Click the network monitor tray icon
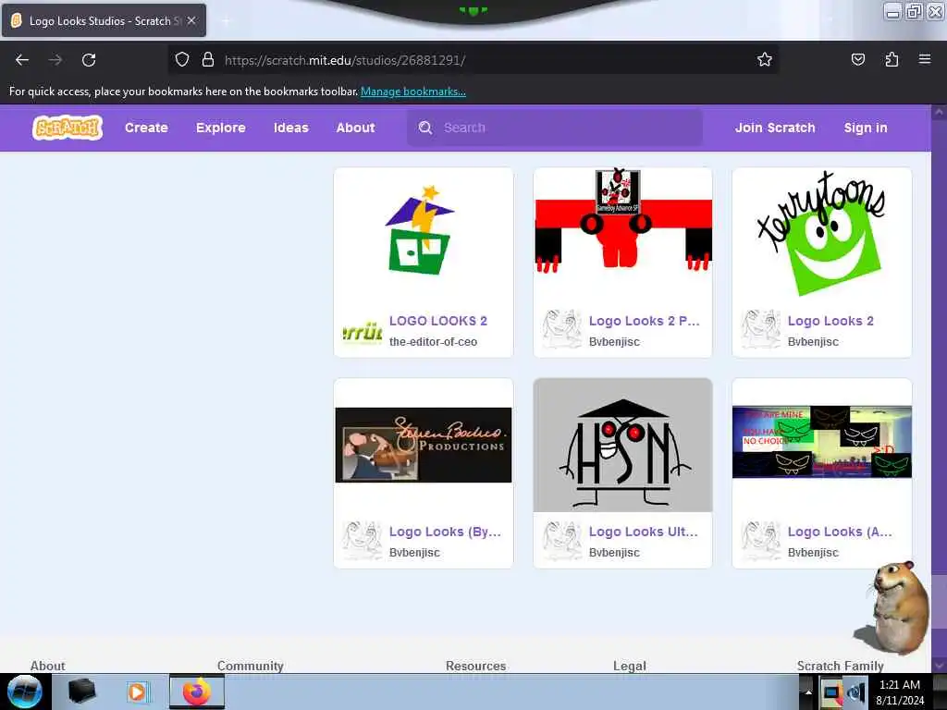The image size is (947, 710). point(831,693)
